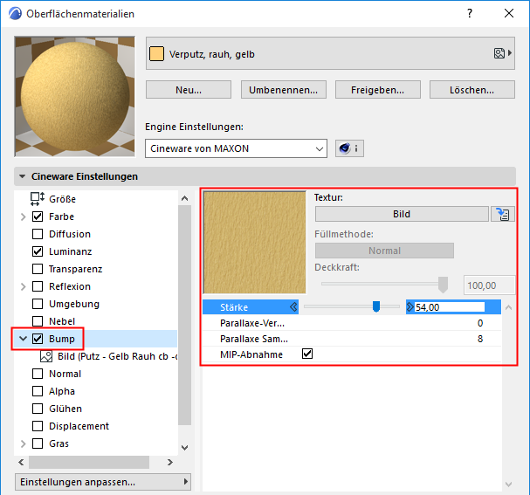Screen dimensions: 530x495
Task: Disable the Luminanz channel checkbox
Action: tap(38, 251)
